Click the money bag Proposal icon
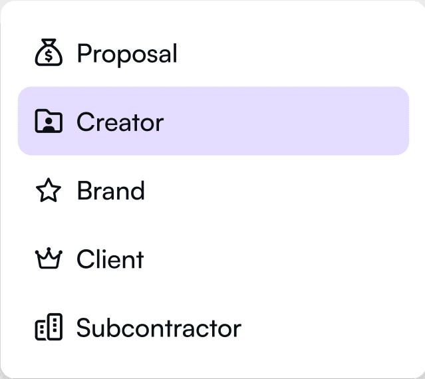 point(49,53)
